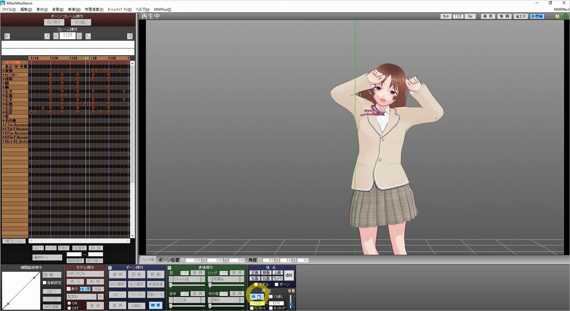Image resolution: width=570 pixels, height=311 pixels.
Task: Open the ファイル(F) menu
Action: (9, 9)
